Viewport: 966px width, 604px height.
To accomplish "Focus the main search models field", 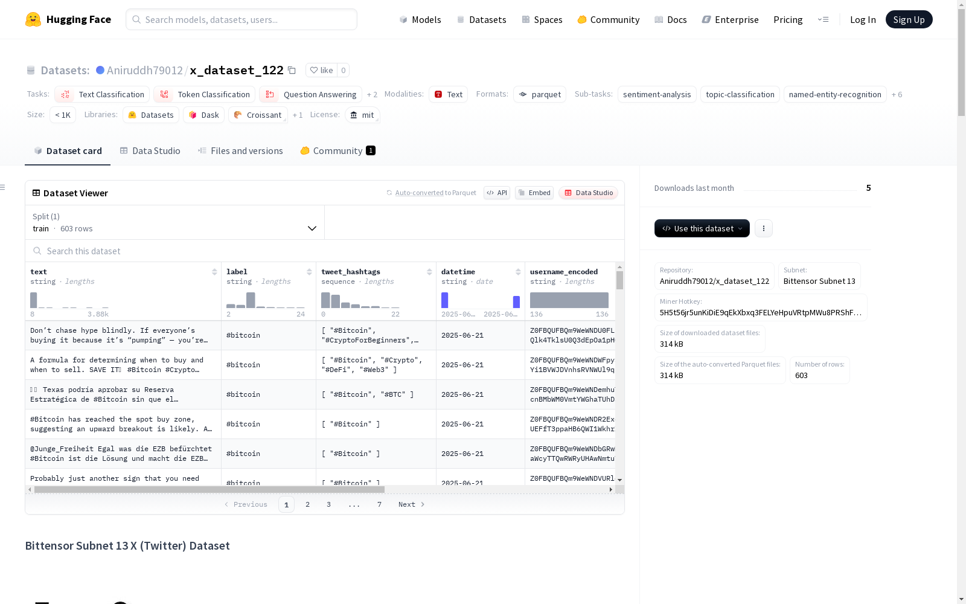I will [x=241, y=19].
